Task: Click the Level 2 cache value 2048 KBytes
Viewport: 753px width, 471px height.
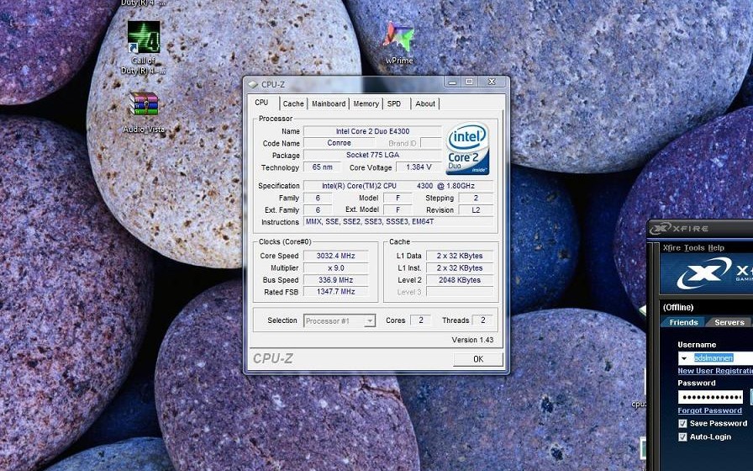Action: point(460,280)
